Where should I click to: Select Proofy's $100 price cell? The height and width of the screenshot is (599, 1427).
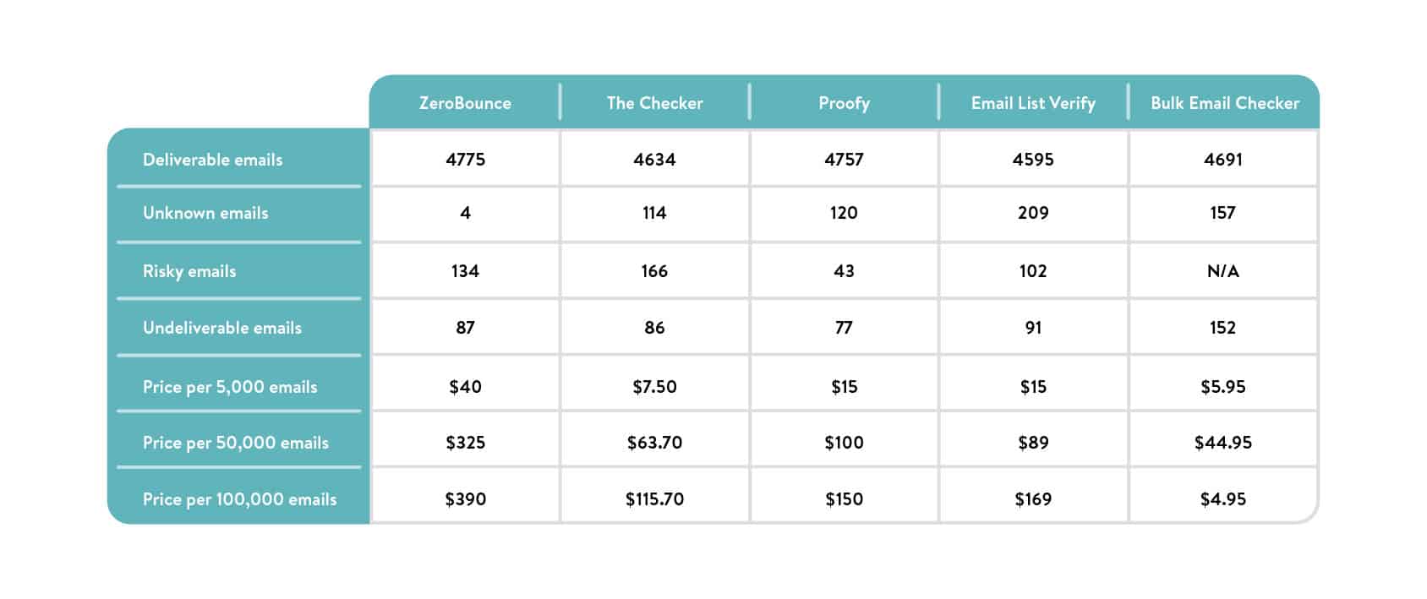click(x=844, y=443)
